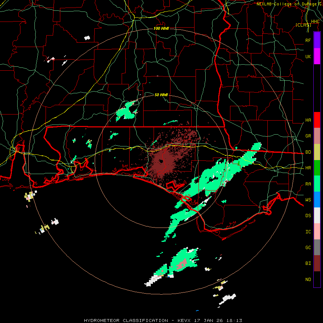Click the BI brown legend swatch
Viewport: 323px width, 323px height.
[317, 263]
